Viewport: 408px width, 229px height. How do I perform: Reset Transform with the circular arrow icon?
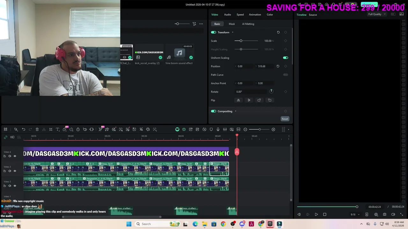pos(278,32)
